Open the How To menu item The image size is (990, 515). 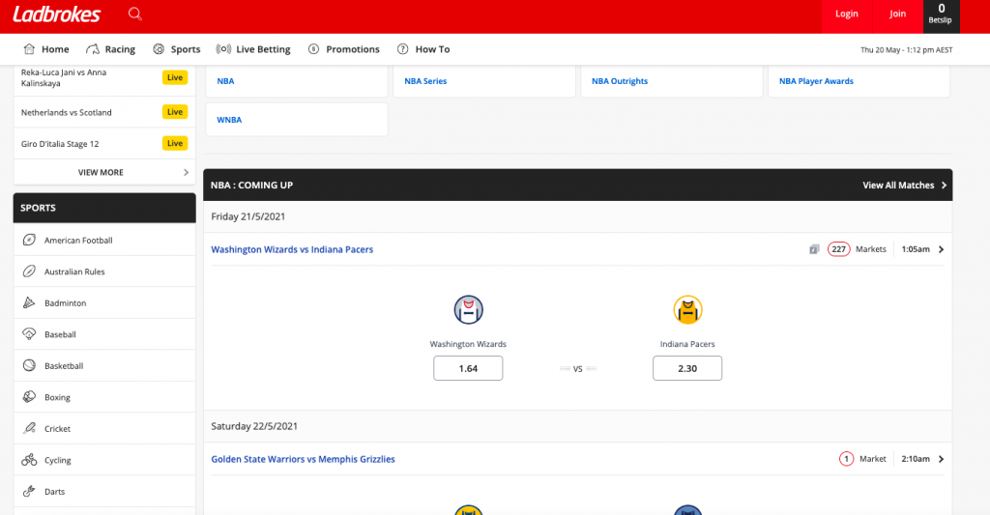(x=423, y=49)
